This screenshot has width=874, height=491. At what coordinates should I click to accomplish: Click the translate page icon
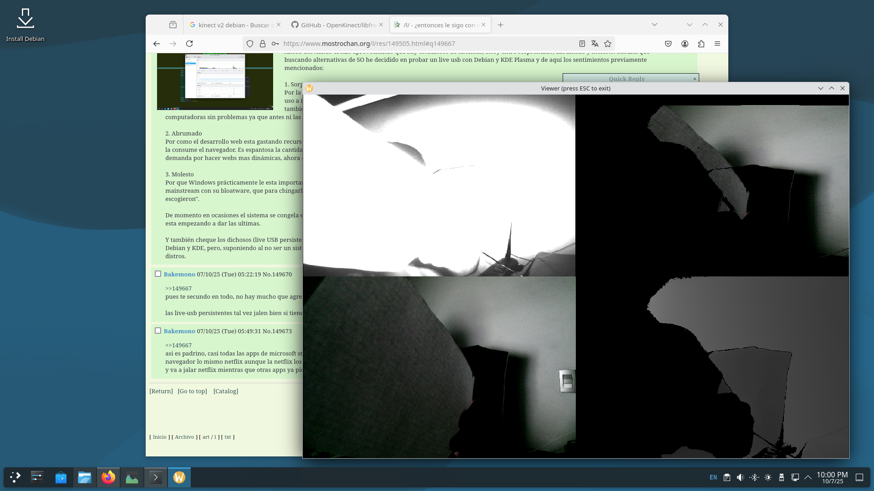[595, 44]
